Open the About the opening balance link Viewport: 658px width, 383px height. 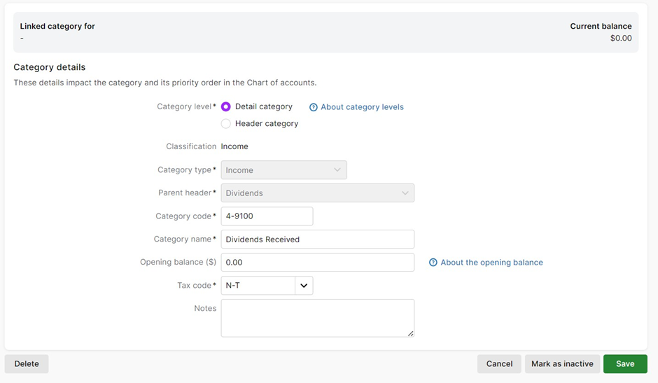(x=491, y=263)
